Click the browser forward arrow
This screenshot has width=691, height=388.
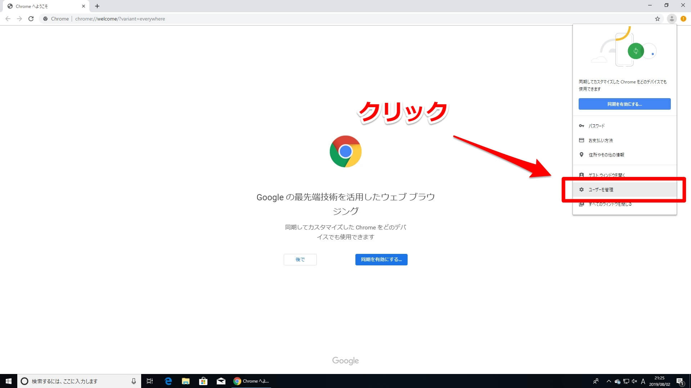[x=19, y=19]
